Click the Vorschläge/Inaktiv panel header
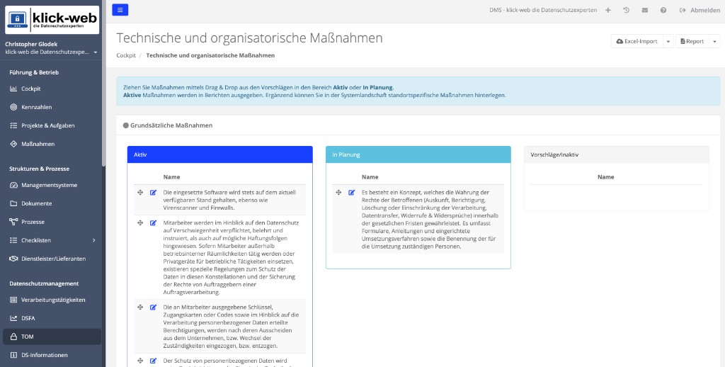 pos(617,154)
